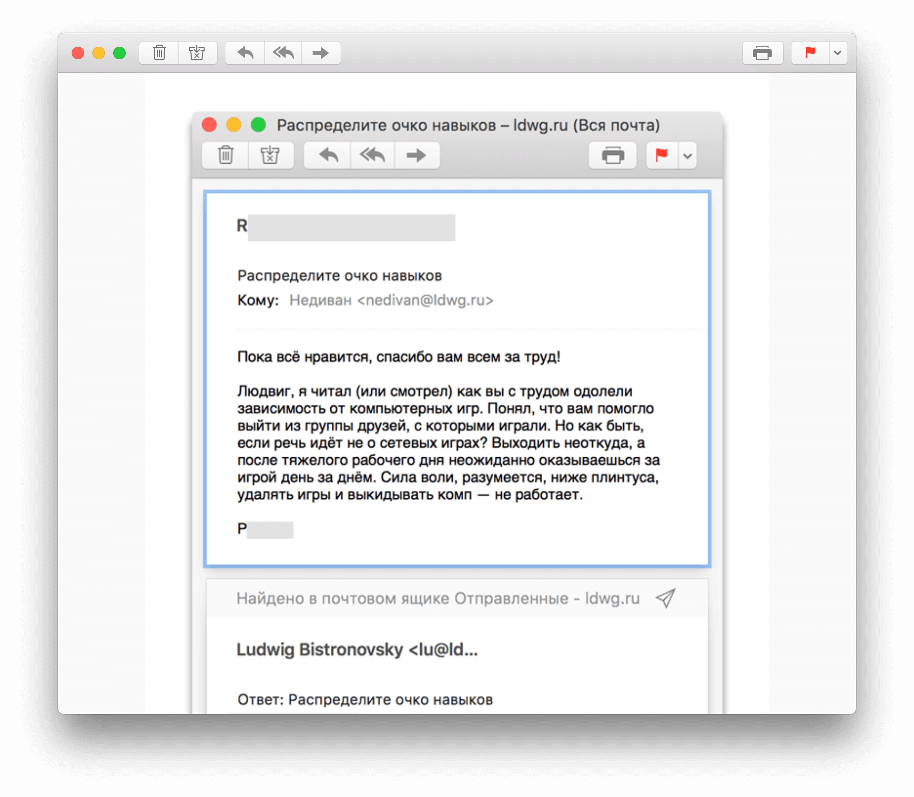
Task: Maximize inner mail window green button
Action: tap(258, 125)
